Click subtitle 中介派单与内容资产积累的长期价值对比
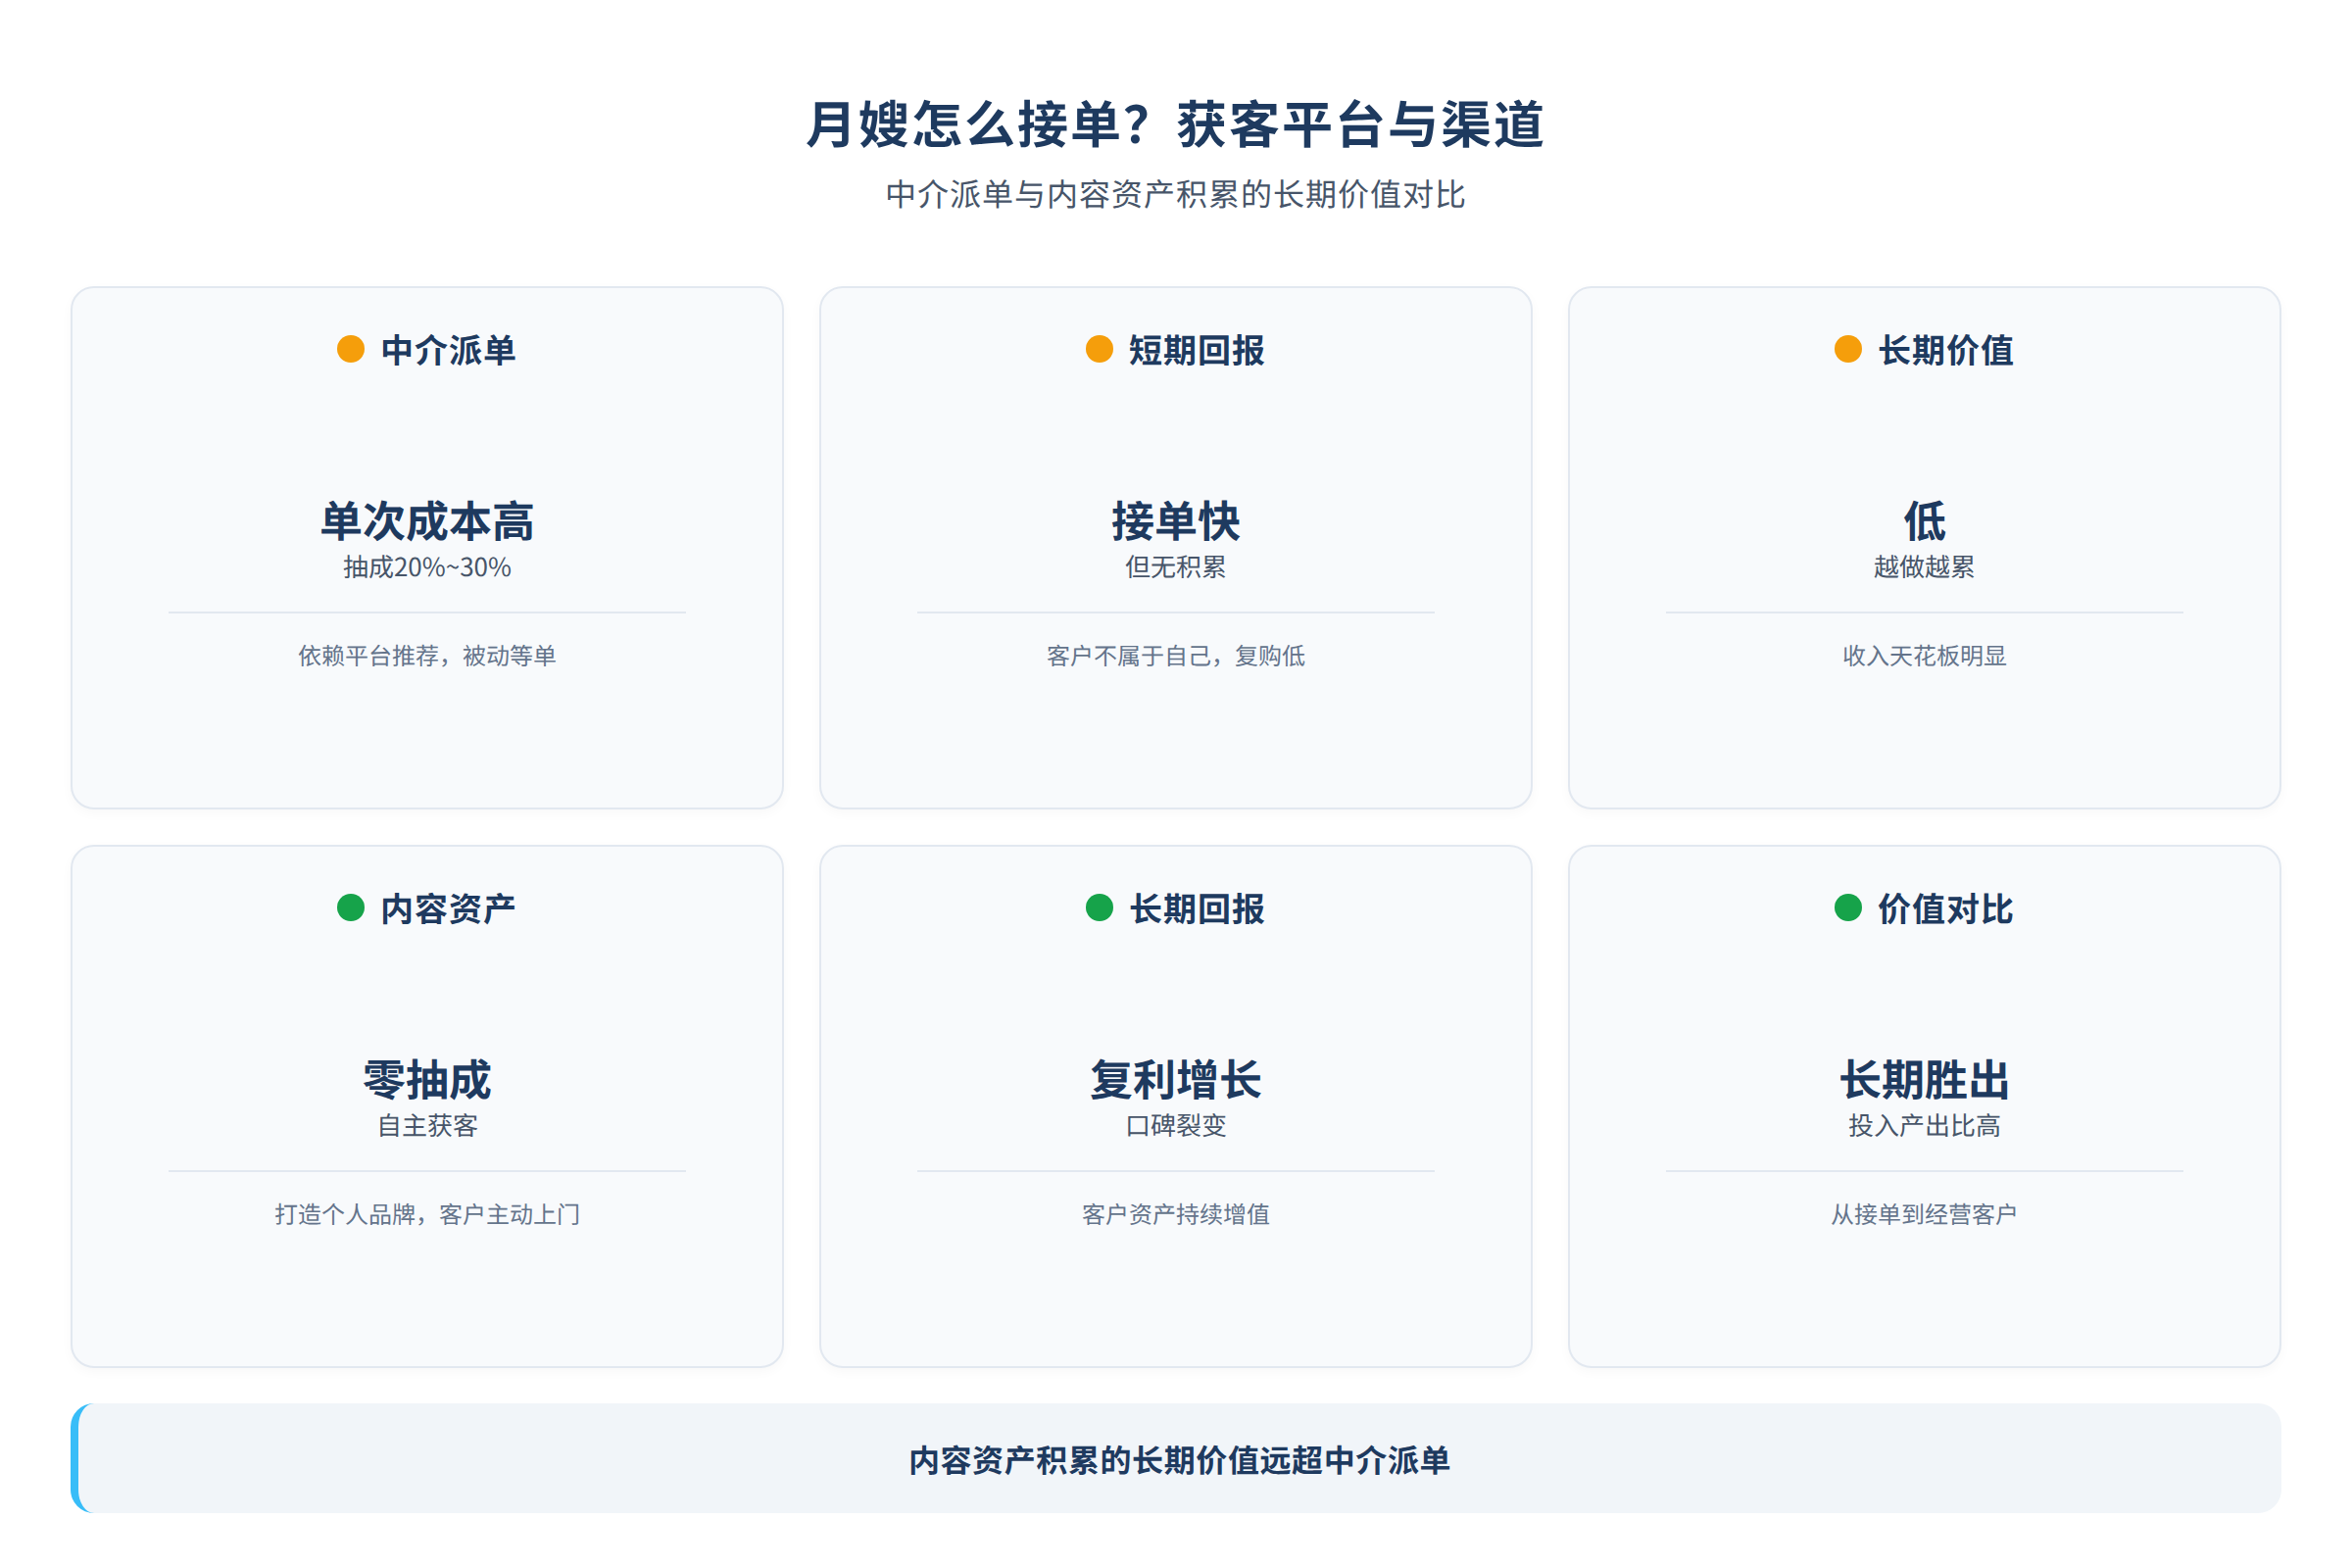 click(1175, 194)
